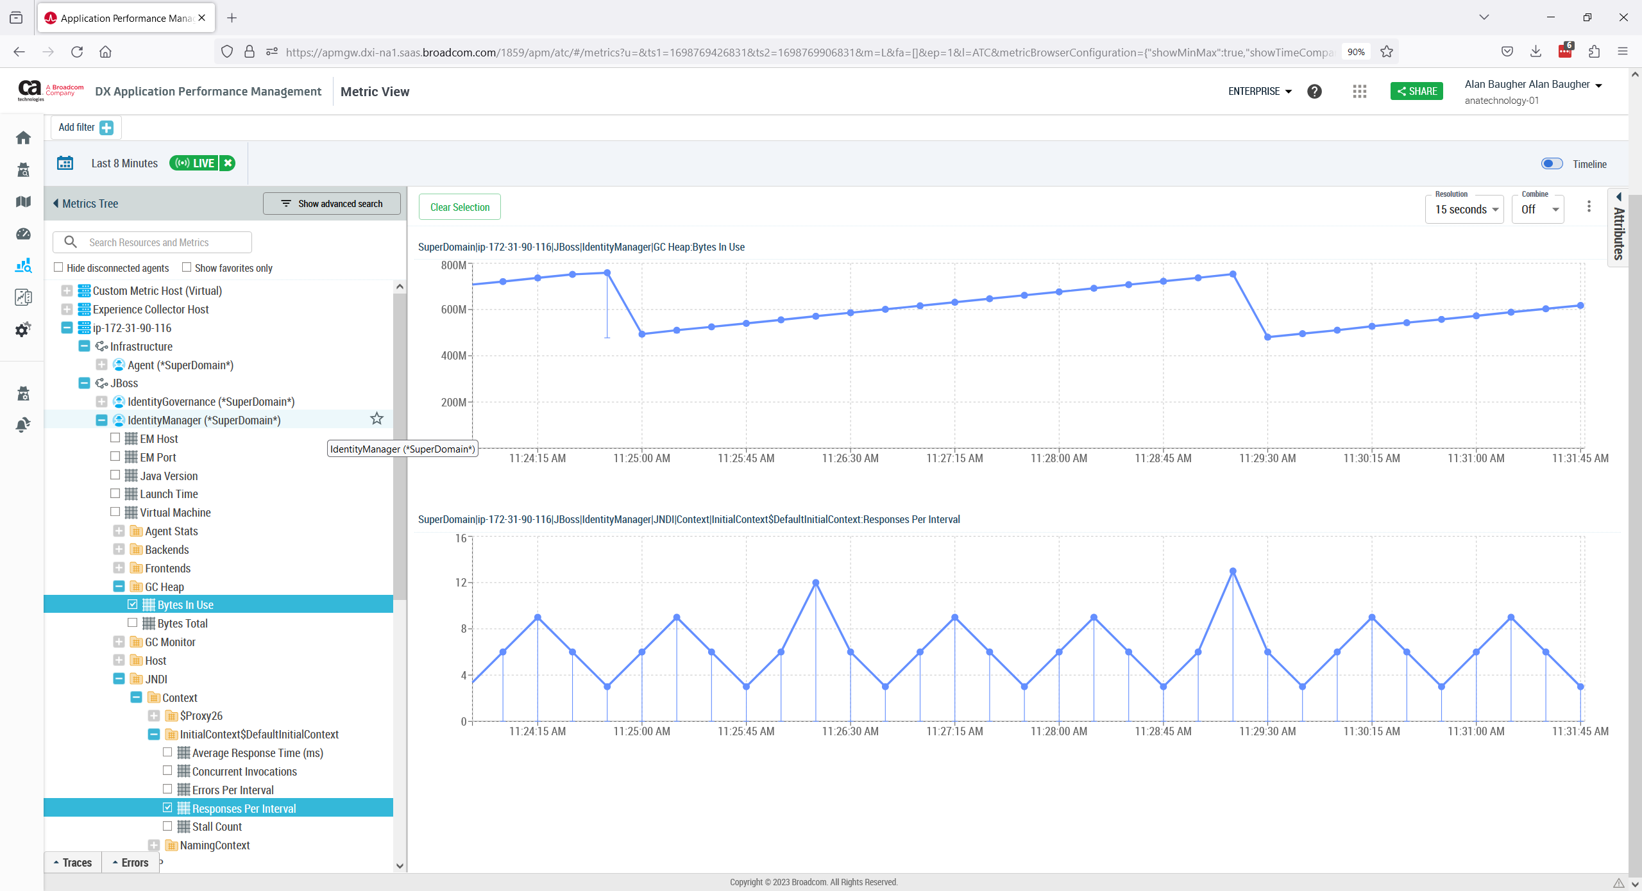Viewport: 1642px width, 891px height.
Task: Open the Combine Off dropdown
Action: tap(1538, 210)
